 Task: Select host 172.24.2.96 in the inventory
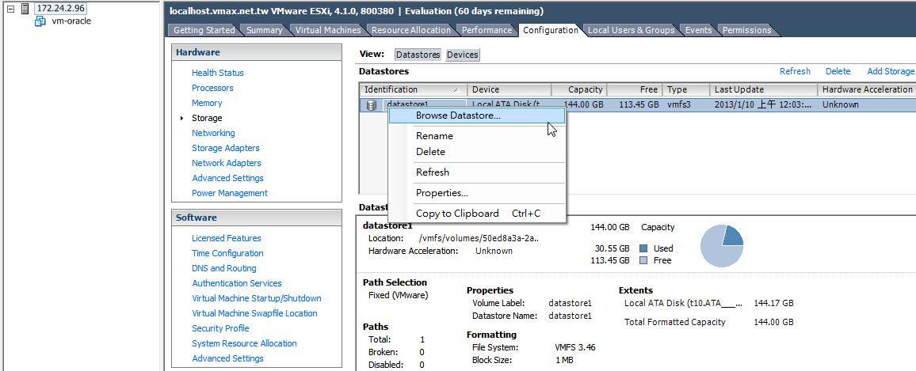pyautogui.click(x=61, y=8)
